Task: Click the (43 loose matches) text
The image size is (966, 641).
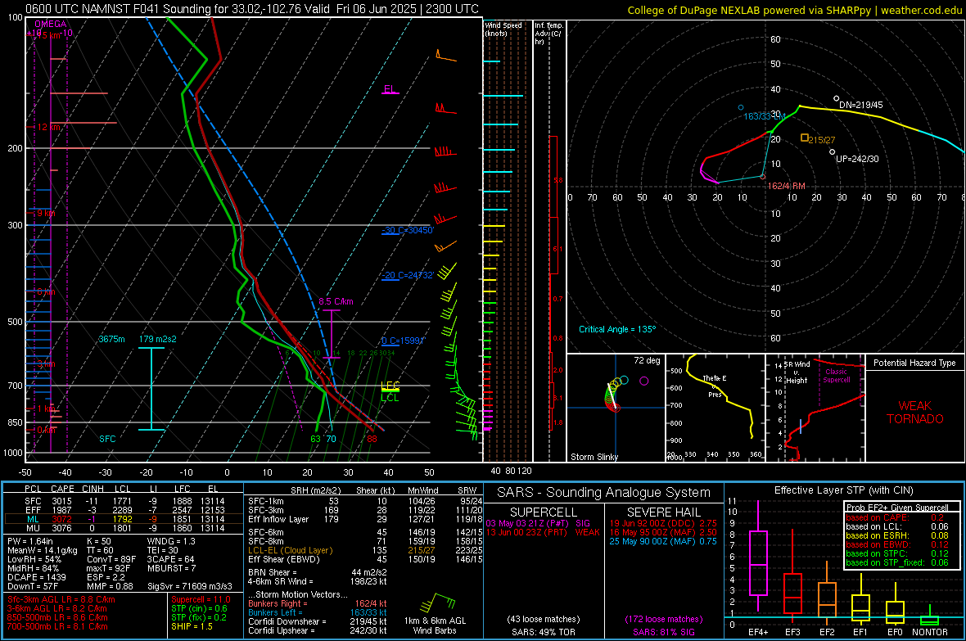Action: [544, 619]
